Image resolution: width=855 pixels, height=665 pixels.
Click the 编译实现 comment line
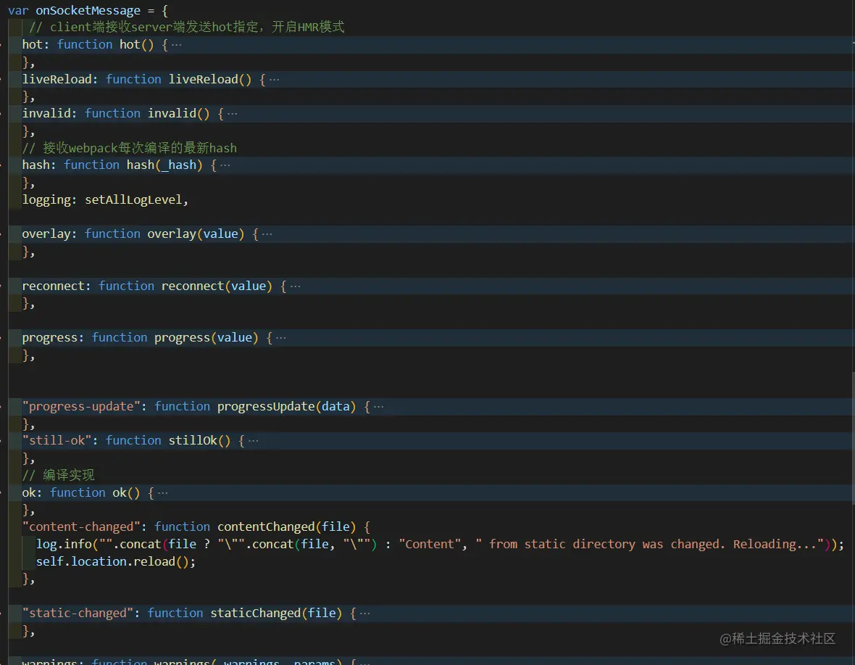pos(59,475)
